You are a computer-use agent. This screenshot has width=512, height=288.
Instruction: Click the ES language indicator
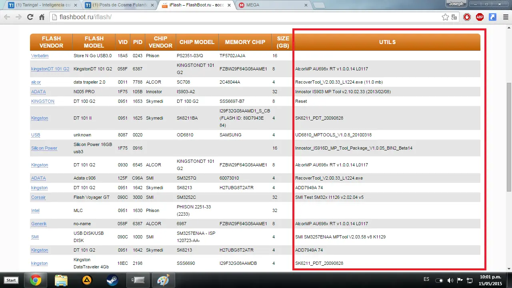point(426,280)
